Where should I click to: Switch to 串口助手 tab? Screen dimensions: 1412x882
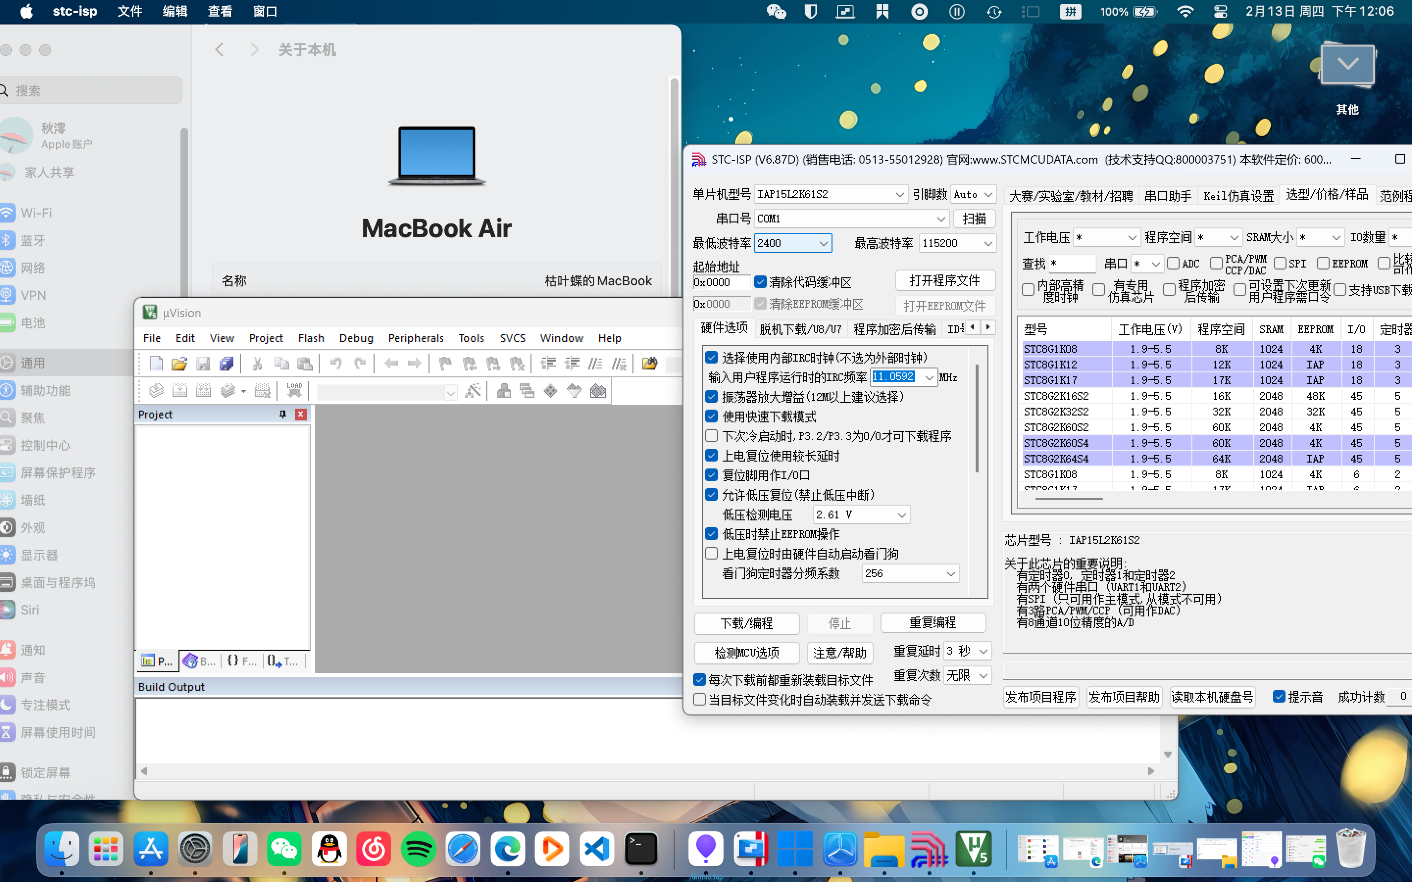(x=1167, y=196)
